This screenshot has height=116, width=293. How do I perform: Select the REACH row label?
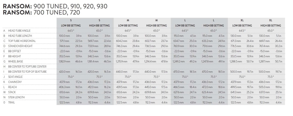12,87
